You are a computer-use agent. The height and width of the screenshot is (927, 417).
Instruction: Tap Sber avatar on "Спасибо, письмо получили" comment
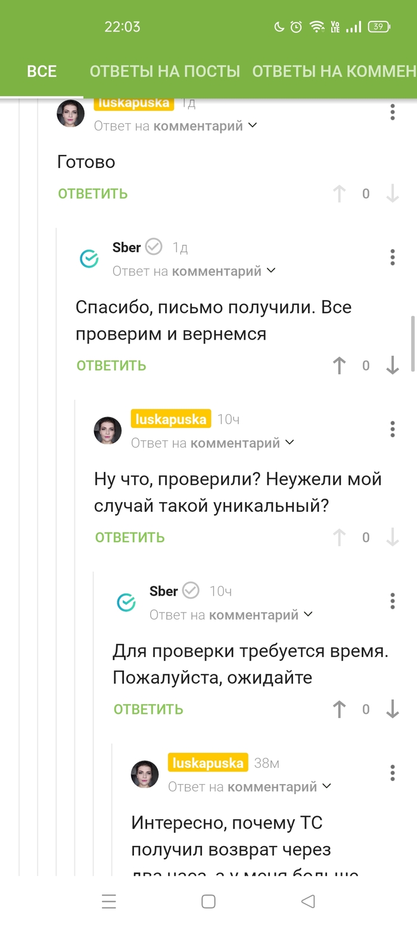(x=89, y=259)
